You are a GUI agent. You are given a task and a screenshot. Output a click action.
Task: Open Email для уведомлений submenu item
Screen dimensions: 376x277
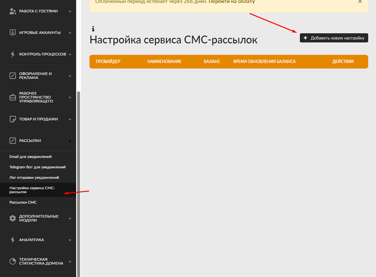[x=30, y=157]
